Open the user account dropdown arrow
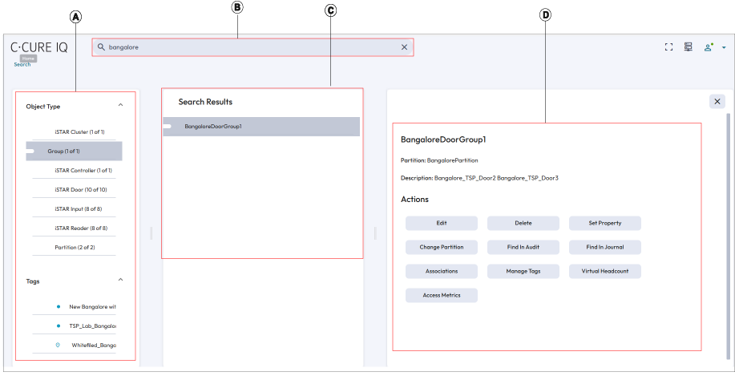 click(x=724, y=48)
